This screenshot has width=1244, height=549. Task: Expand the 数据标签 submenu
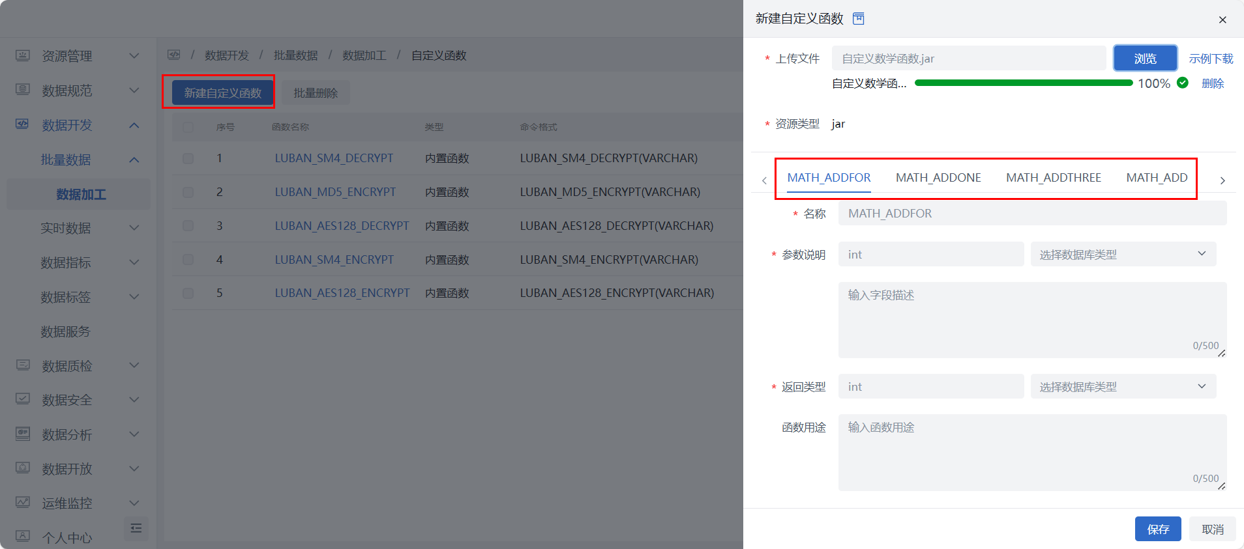pos(134,296)
